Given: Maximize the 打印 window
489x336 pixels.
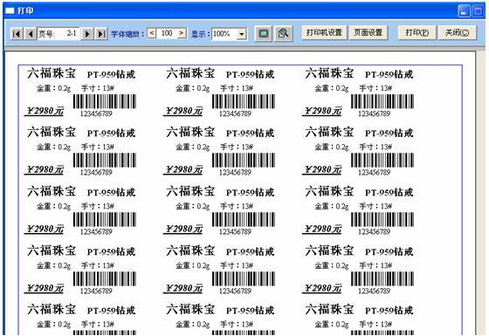Looking at the screenshot, I should pos(478,10).
